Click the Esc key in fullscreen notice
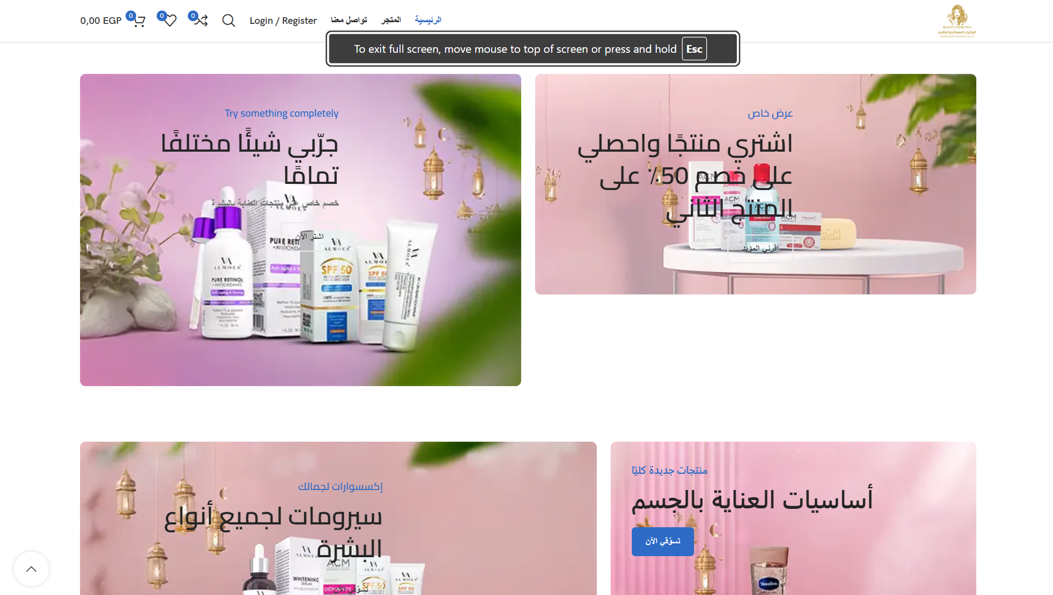1053x595 pixels. 694,49
